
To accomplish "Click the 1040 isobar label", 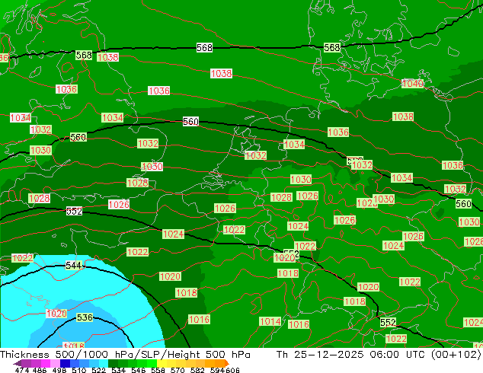I will tap(412, 84).
